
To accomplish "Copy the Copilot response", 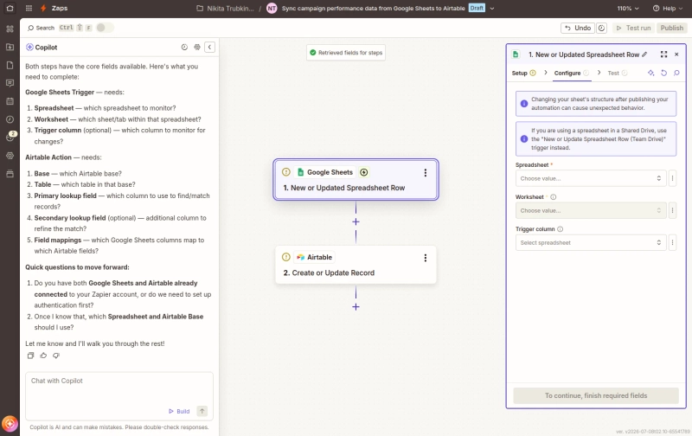I will pyautogui.click(x=30, y=356).
